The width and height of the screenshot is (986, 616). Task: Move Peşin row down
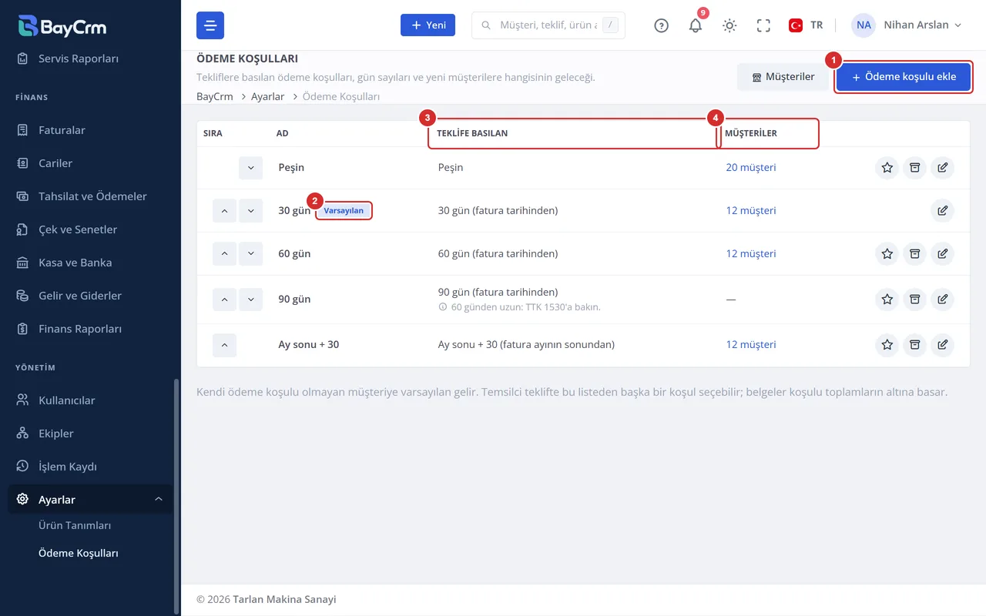pyautogui.click(x=251, y=167)
